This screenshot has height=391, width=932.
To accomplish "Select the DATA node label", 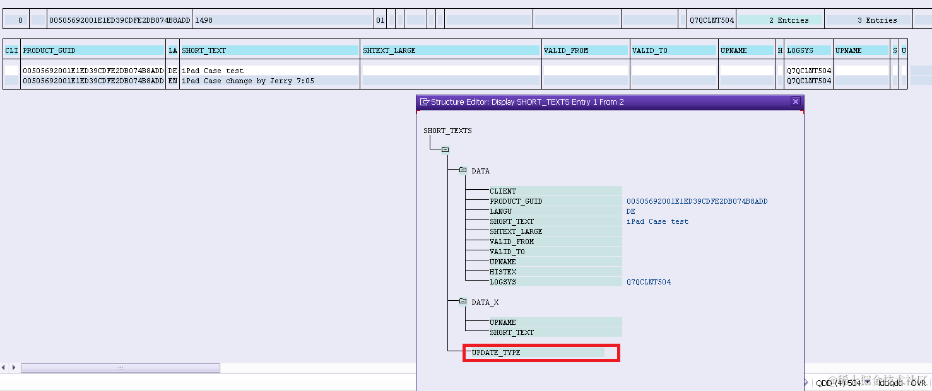I will 480,171.
